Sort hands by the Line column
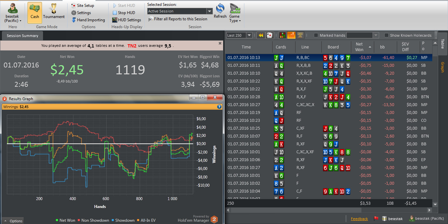 tap(305, 47)
